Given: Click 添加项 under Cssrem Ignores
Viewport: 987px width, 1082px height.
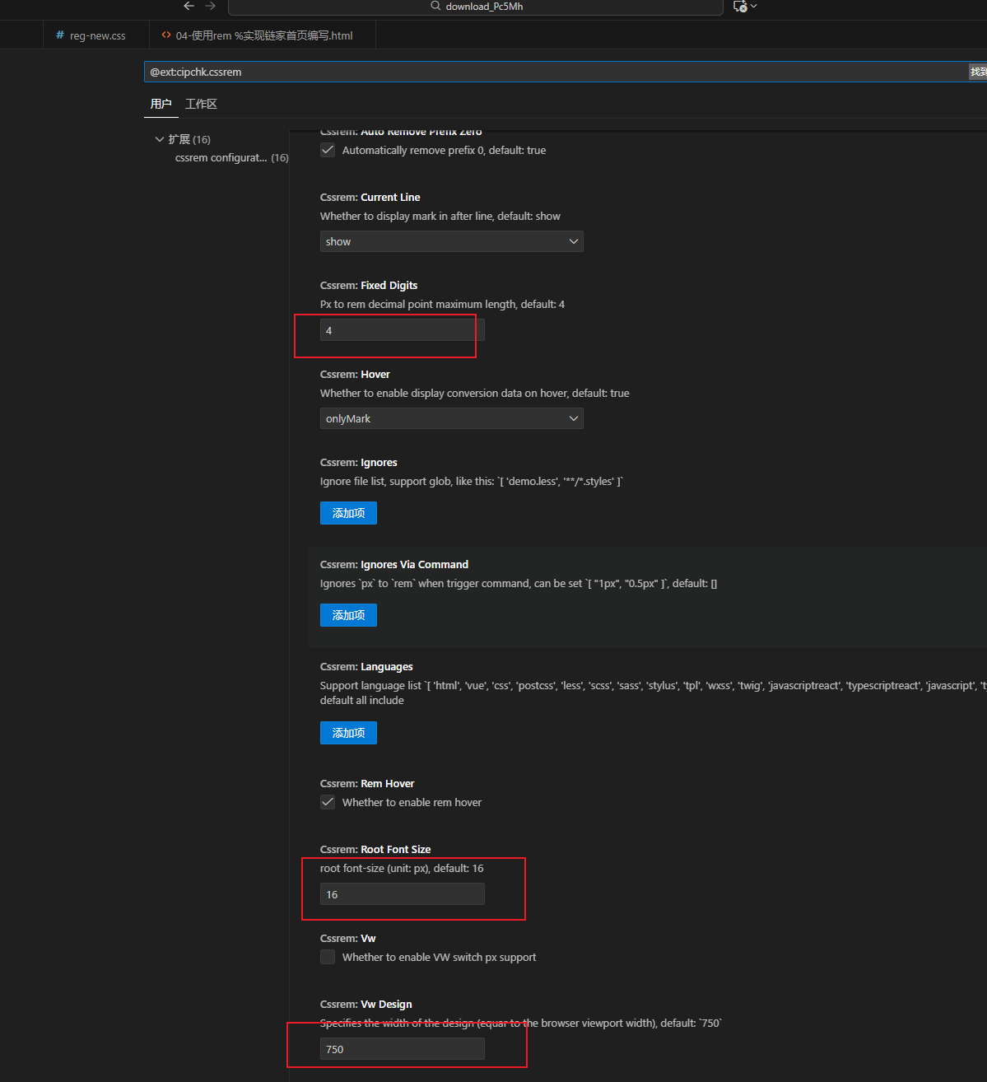Looking at the screenshot, I should [x=347, y=512].
